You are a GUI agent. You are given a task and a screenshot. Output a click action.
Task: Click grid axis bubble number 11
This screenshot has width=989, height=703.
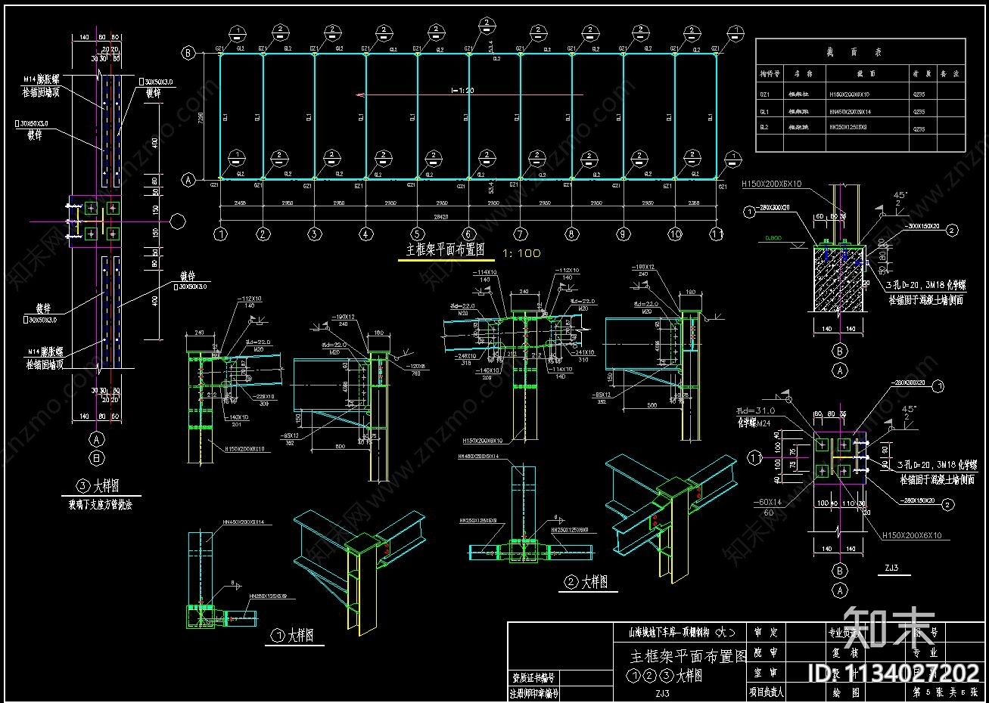point(717,234)
